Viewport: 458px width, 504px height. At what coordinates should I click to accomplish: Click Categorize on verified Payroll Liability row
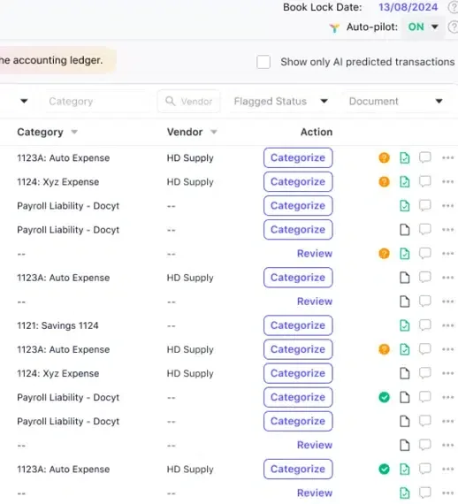(x=298, y=397)
